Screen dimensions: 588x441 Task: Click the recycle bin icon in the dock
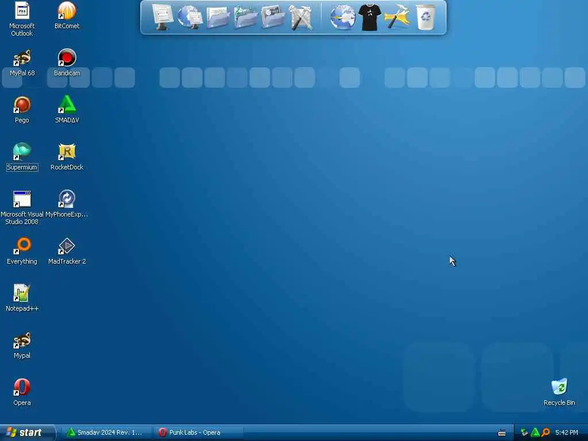[425, 17]
